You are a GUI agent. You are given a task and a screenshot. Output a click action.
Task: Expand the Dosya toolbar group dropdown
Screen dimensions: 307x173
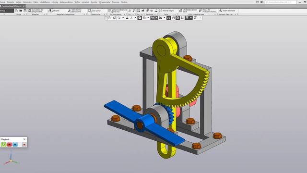pos(24,14)
